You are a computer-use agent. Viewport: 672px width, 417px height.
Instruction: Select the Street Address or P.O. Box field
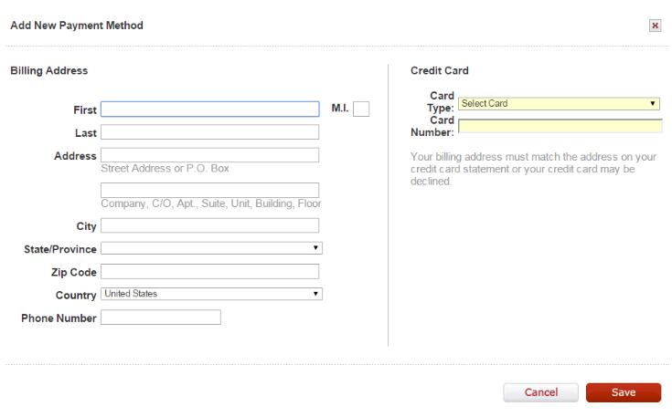pyautogui.click(x=209, y=155)
